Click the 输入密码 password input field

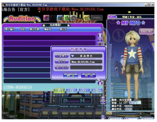(86, 67)
